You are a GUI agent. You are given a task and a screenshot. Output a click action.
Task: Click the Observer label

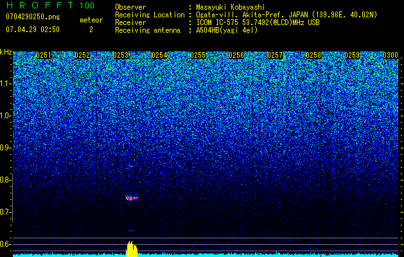pyautogui.click(x=130, y=7)
